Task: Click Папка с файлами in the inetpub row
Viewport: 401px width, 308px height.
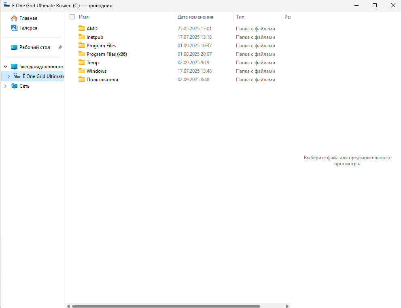Action: [255, 37]
